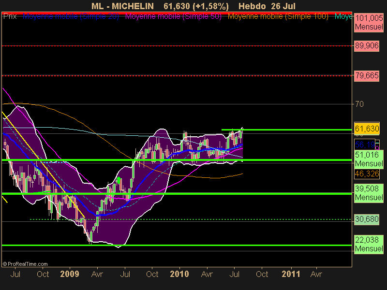Image resolution: width=387 pixels, height=290 pixels.
Task: Click the Oct label before 2009
Action: click(x=43, y=274)
